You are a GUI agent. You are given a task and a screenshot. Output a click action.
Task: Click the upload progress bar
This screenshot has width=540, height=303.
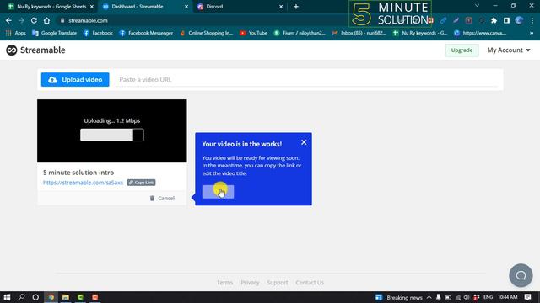point(112,135)
